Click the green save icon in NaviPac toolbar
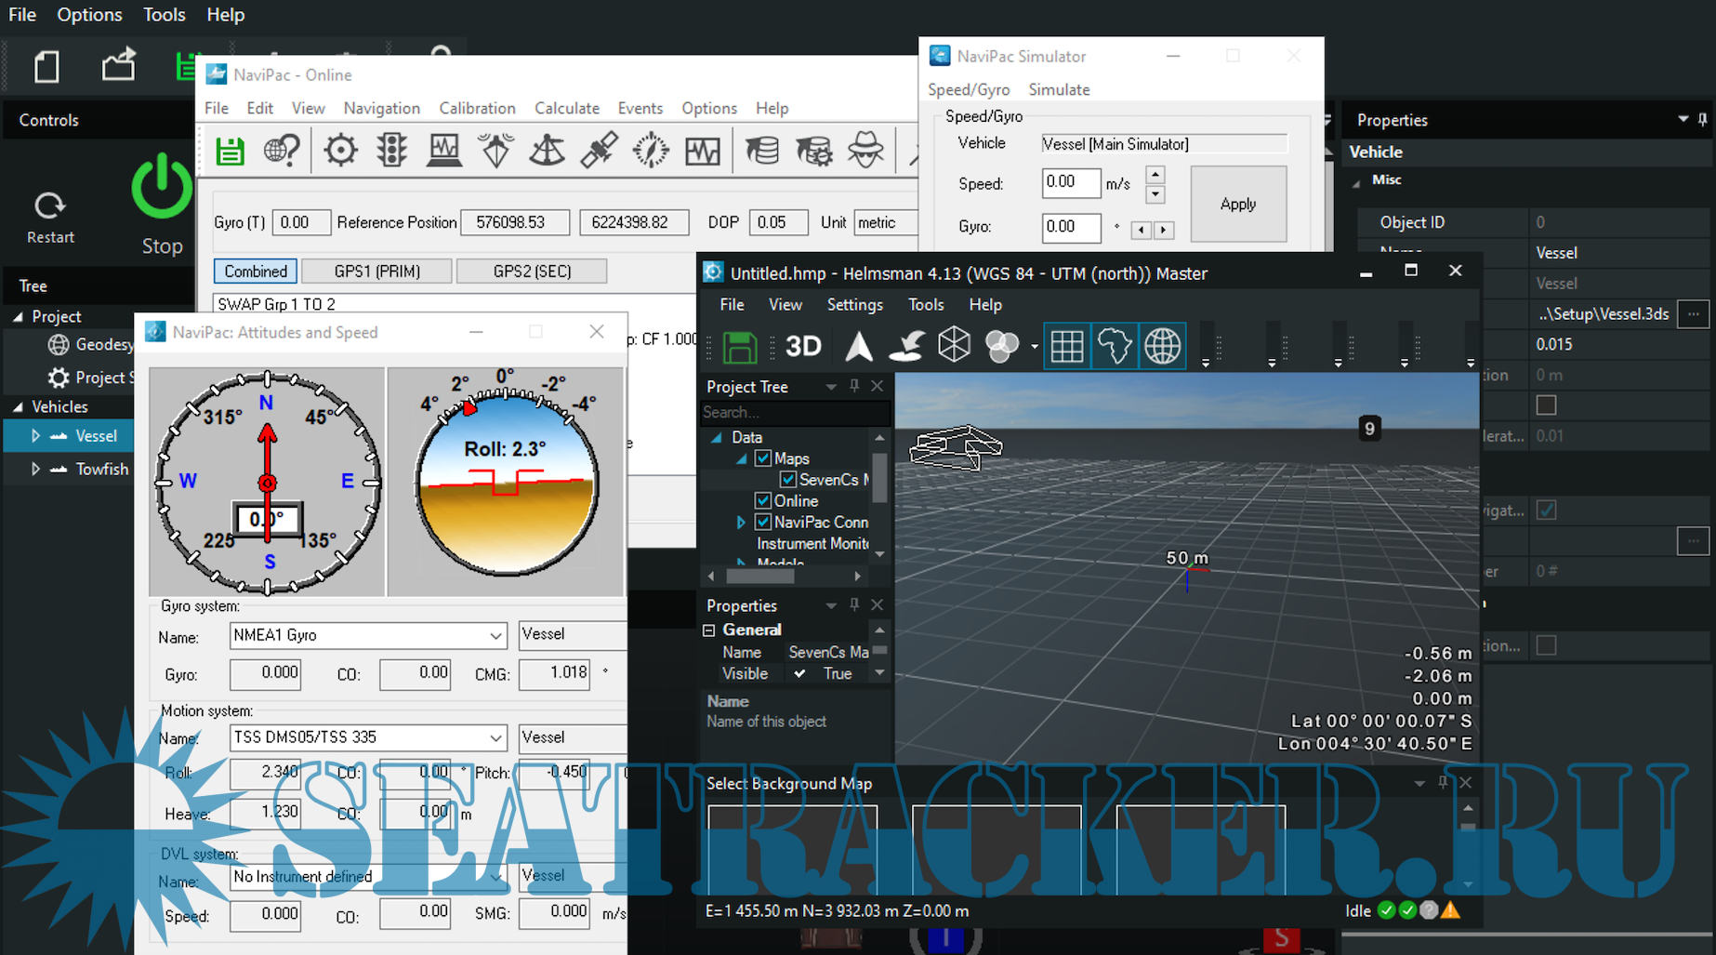 (230, 151)
